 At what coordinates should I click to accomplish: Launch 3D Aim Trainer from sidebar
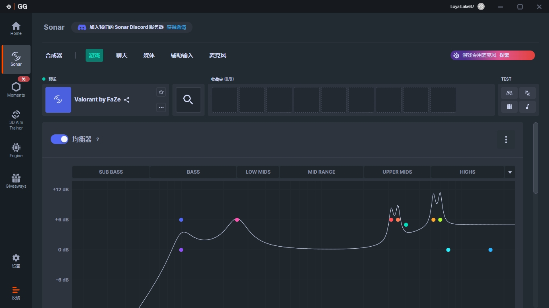tap(16, 120)
